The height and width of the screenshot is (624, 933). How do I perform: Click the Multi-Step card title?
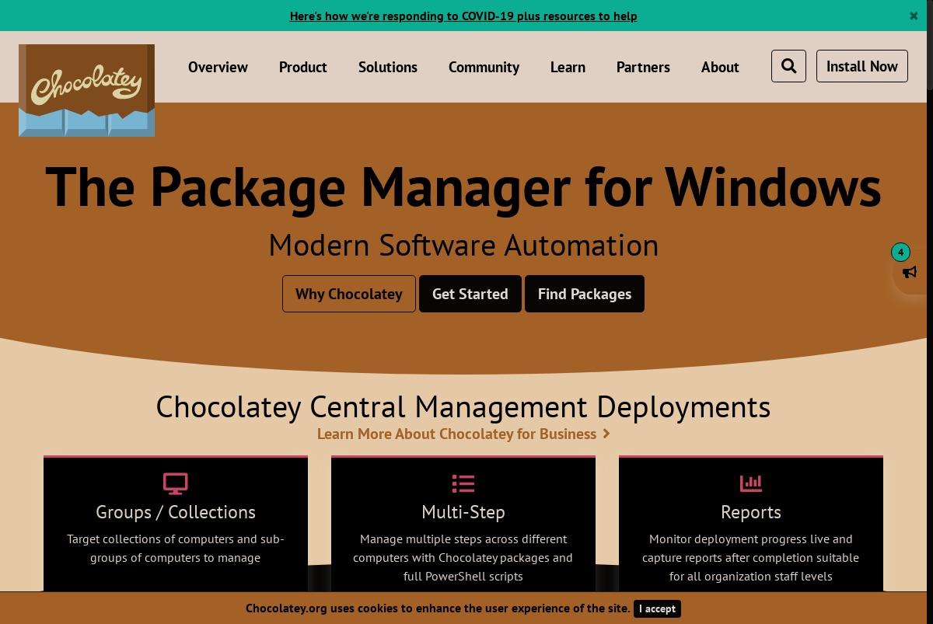pyautogui.click(x=463, y=512)
